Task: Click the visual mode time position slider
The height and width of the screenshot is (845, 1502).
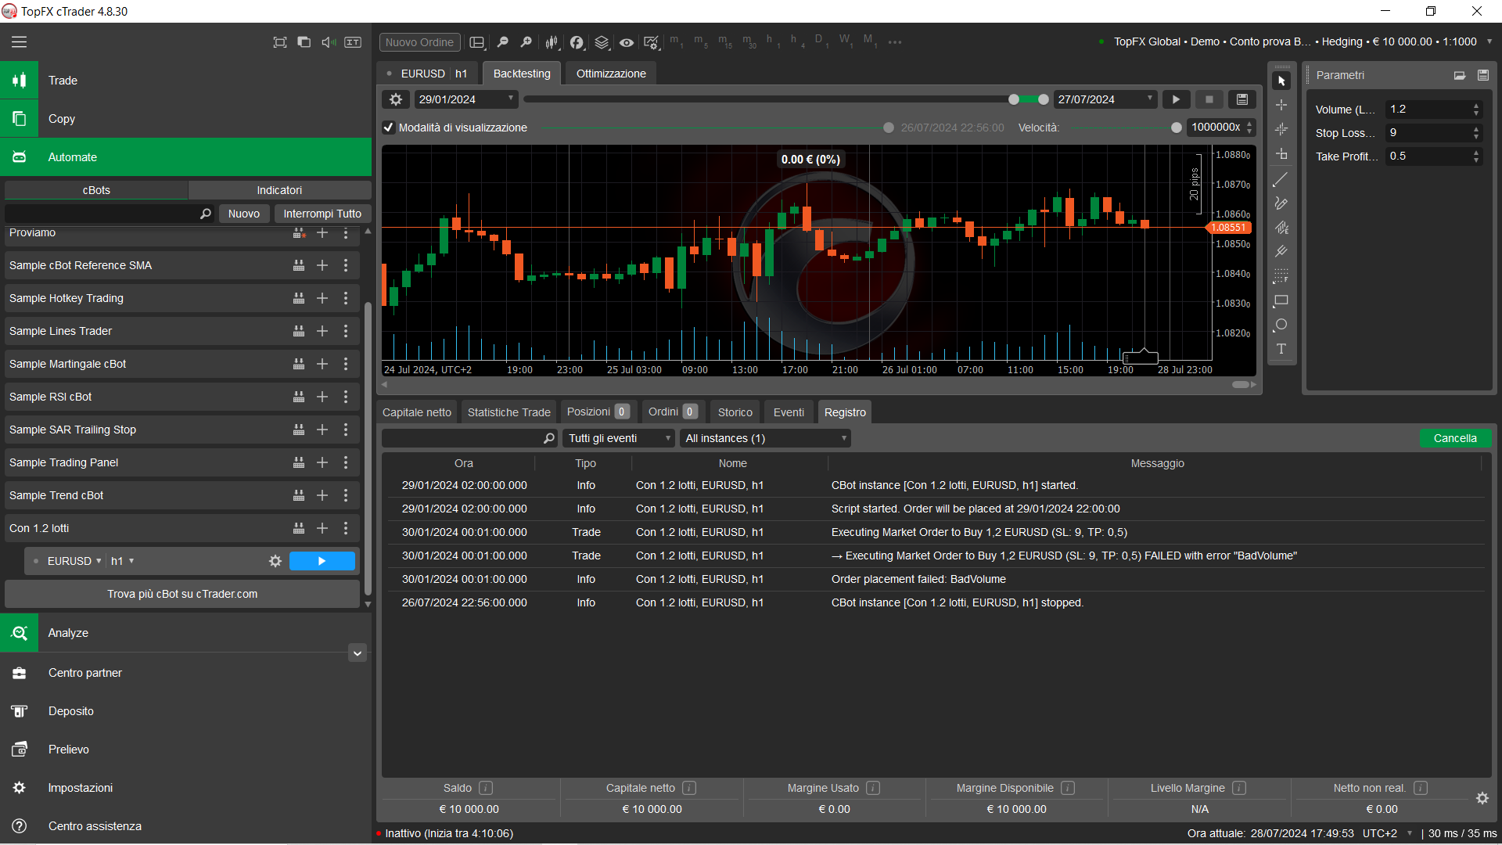Action: click(x=888, y=128)
